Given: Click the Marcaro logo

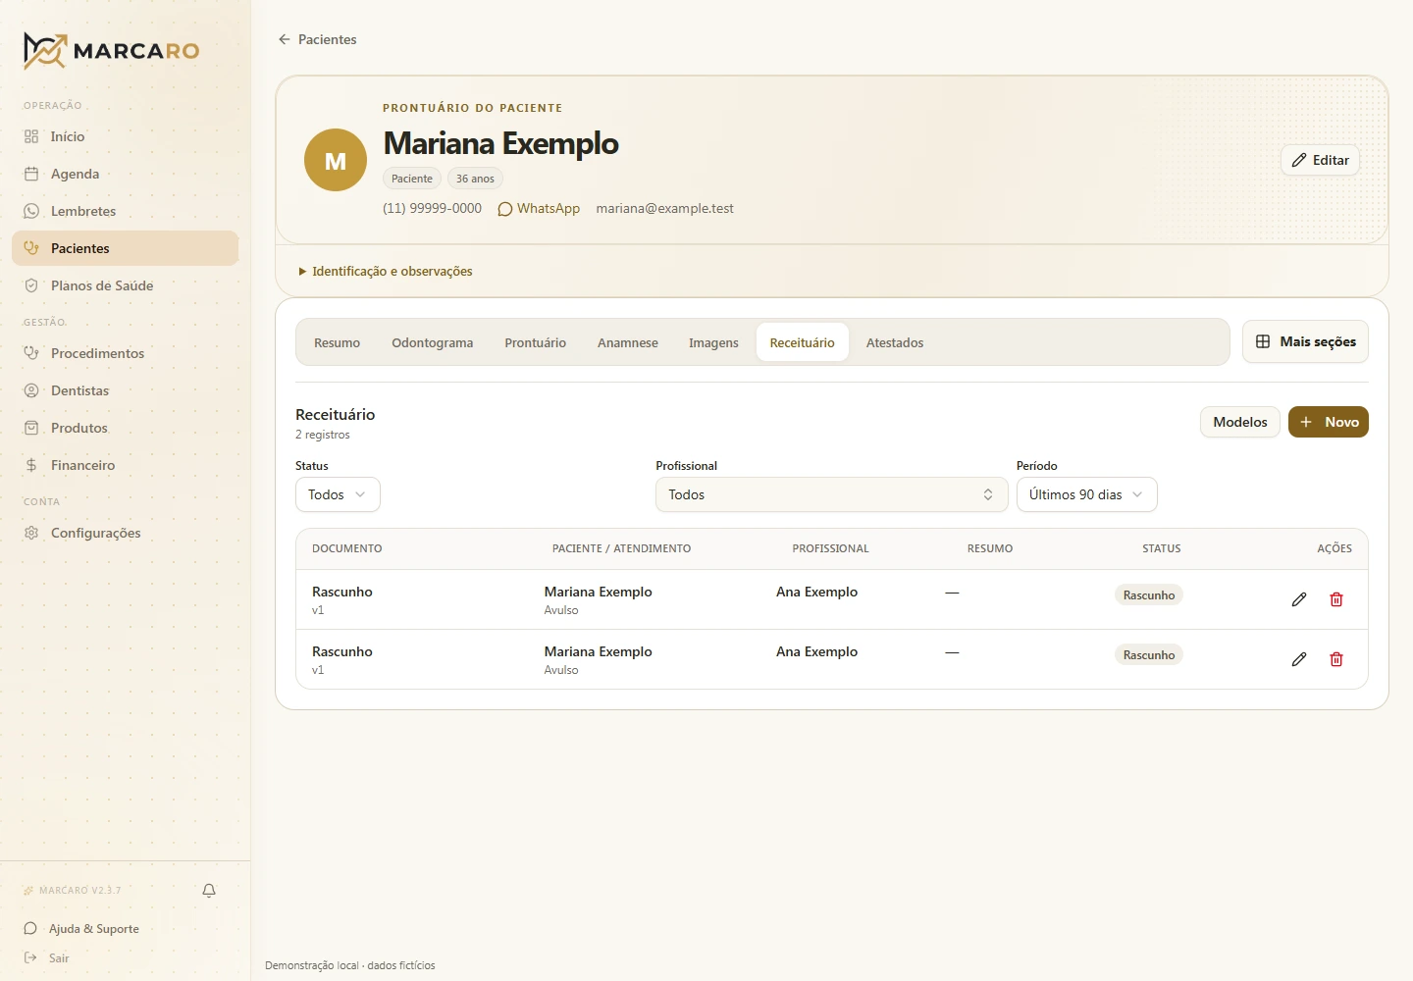Looking at the screenshot, I should [x=111, y=51].
